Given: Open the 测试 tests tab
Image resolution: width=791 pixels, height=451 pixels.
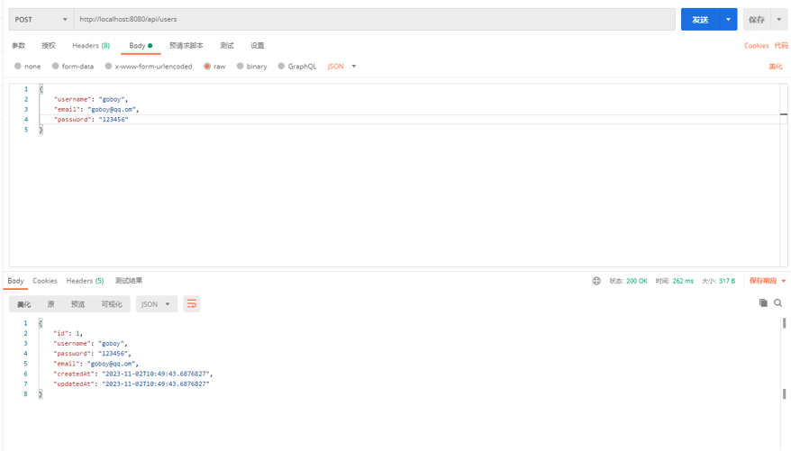Looking at the screenshot, I should click(x=227, y=45).
